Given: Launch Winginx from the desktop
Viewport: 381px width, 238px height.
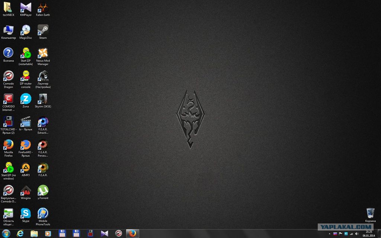Looking at the screenshot, I should [26, 192].
